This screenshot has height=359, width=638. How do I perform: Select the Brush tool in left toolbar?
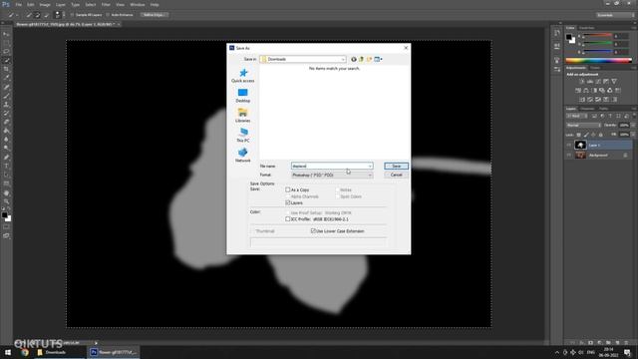point(6,96)
